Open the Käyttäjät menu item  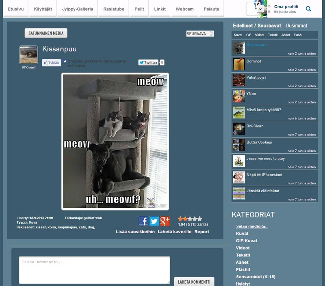click(43, 9)
